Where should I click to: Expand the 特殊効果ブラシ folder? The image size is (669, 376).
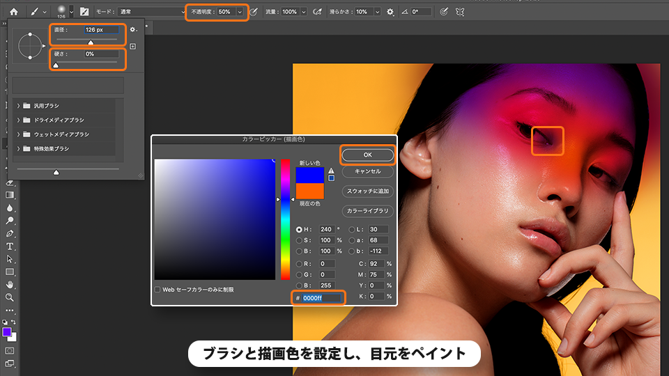pyautogui.click(x=18, y=149)
